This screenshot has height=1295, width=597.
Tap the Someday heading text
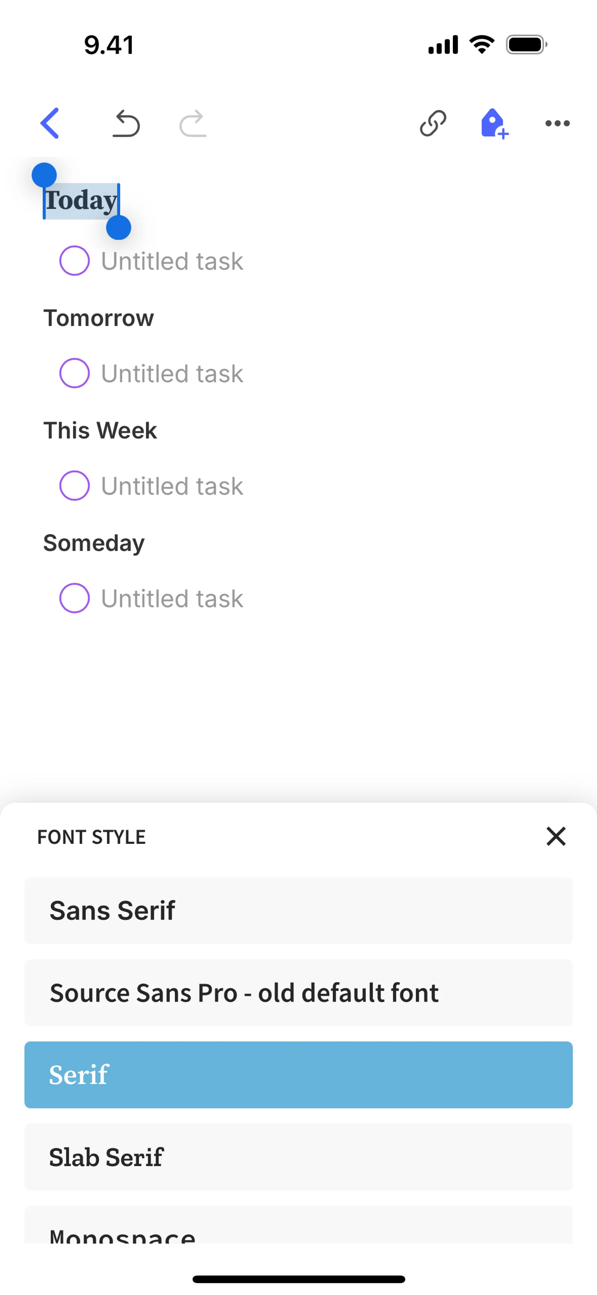(94, 543)
